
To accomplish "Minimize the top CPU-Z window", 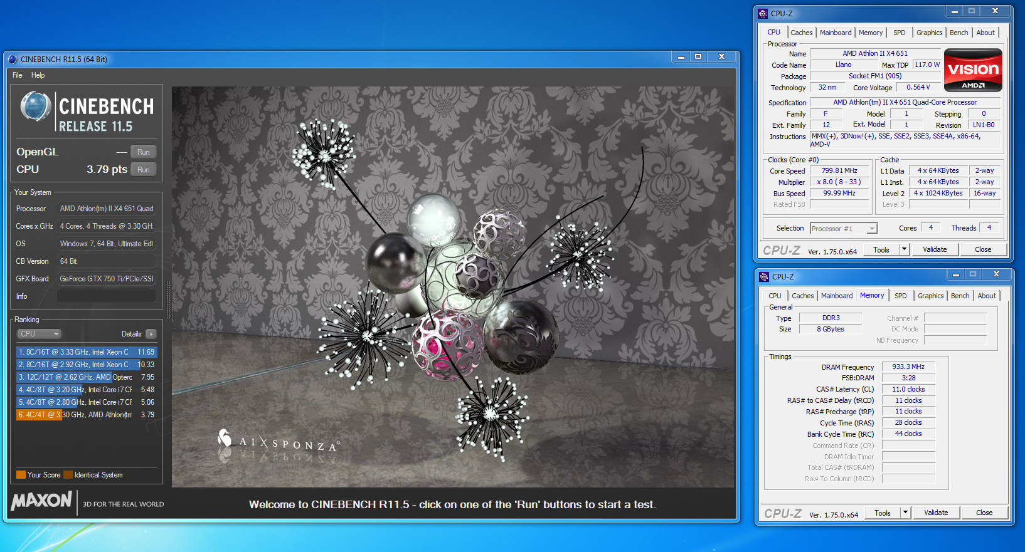I will click(955, 12).
